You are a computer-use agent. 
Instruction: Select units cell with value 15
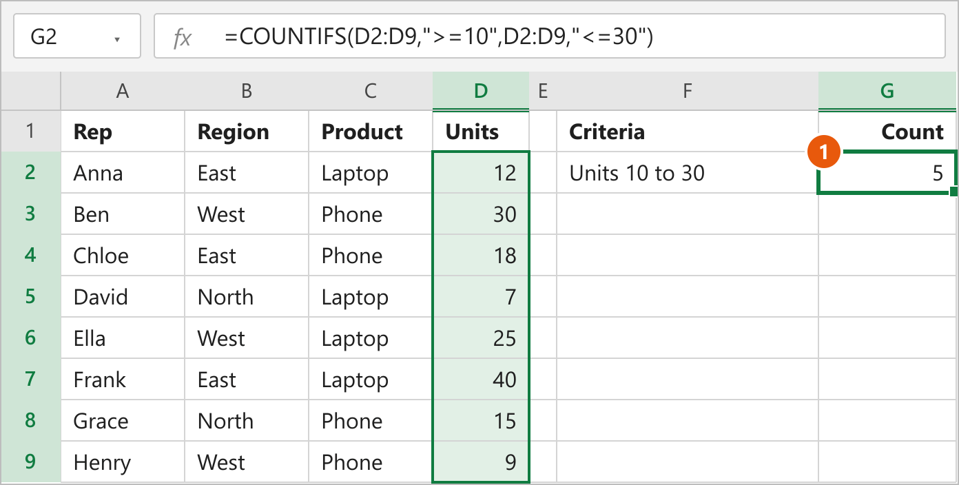[x=481, y=421]
